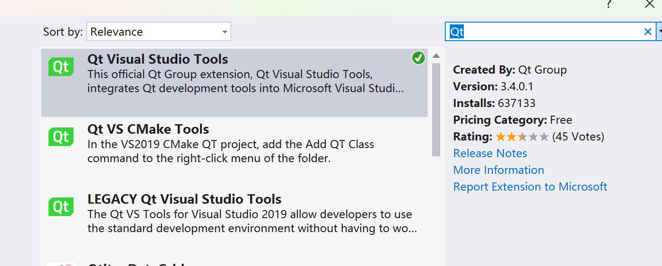Viewport: 662px width, 266px height.
Task: Open help via the question mark icon
Action: click(x=609, y=4)
